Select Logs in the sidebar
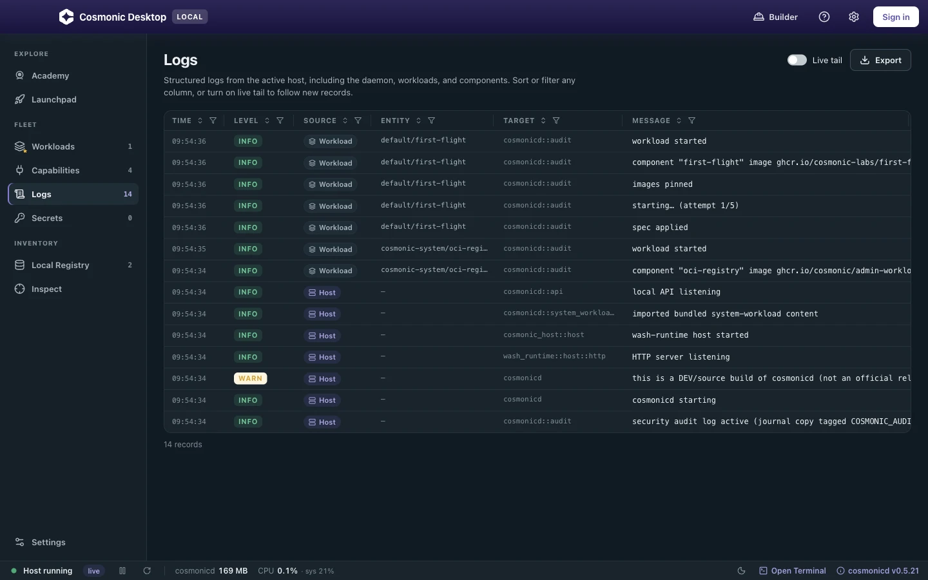The width and height of the screenshot is (928, 580). 73,194
